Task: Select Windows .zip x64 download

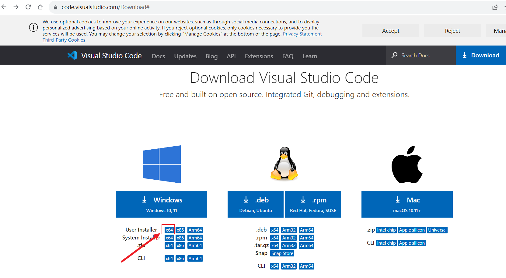Action: (169, 246)
